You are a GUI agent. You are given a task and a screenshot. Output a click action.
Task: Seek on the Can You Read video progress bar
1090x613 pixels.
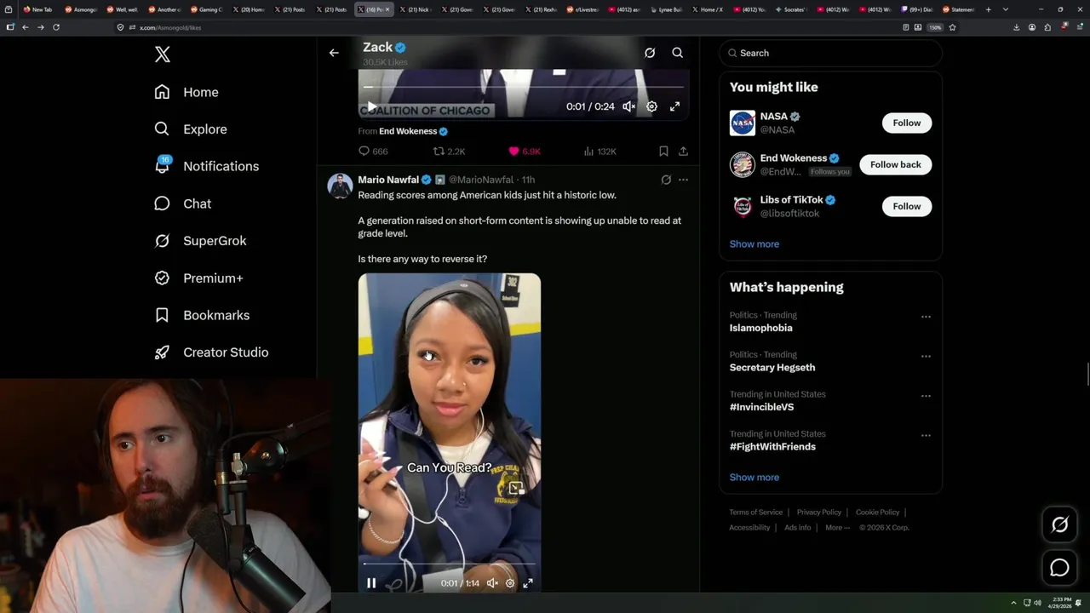coord(449,564)
